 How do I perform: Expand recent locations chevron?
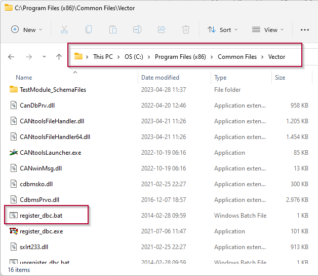click(x=44, y=57)
